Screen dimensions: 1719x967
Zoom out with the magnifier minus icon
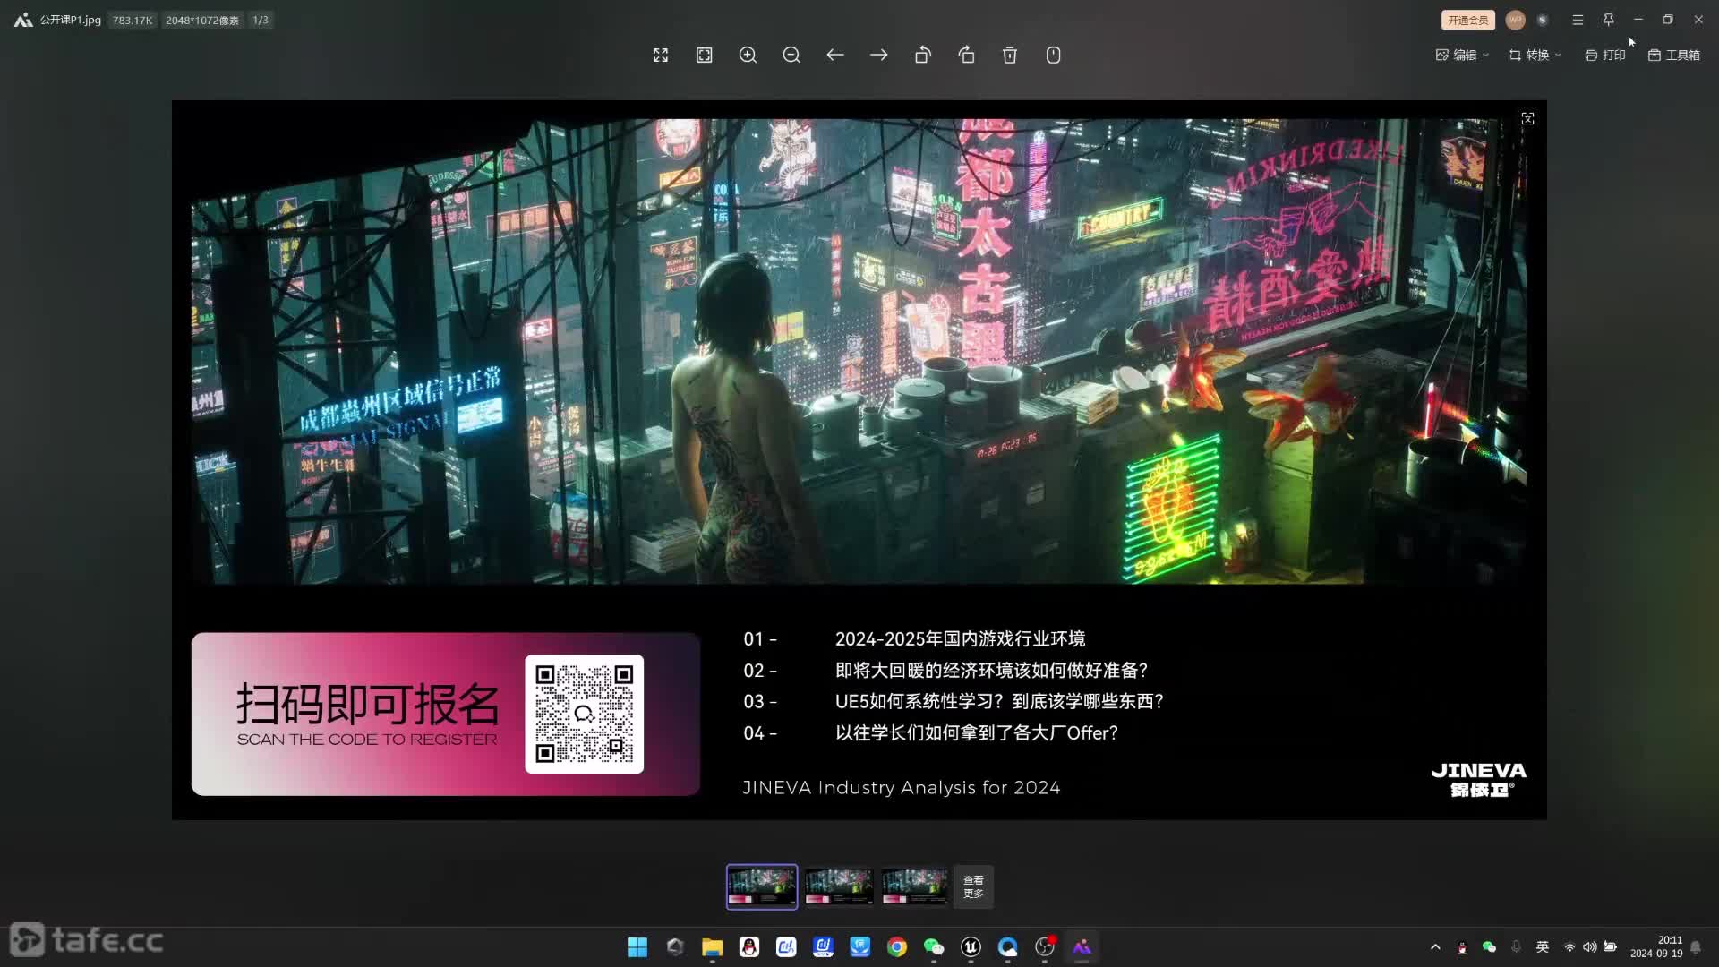[791, 56]
